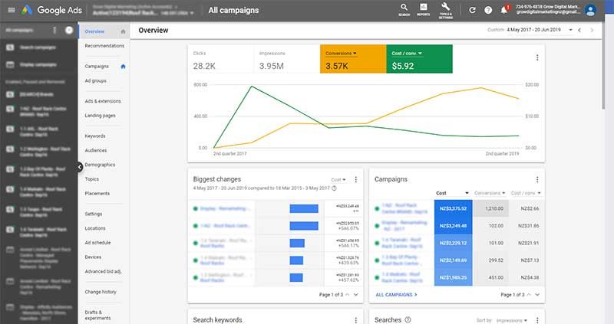
Task: Open the Campaigns card Conversions column dropdown
Action: point(490,193)
